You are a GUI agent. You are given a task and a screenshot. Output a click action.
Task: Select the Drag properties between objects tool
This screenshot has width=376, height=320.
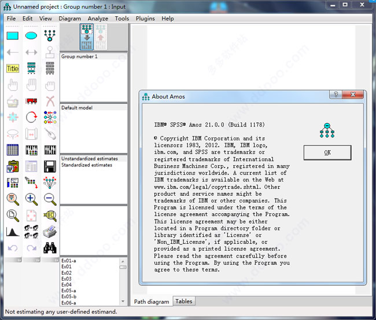(31, 183)
